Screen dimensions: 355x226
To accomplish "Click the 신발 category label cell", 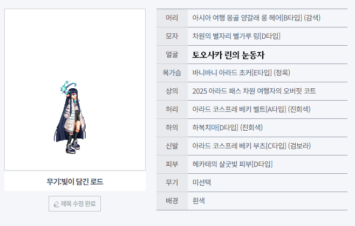I will click(172, 146).
